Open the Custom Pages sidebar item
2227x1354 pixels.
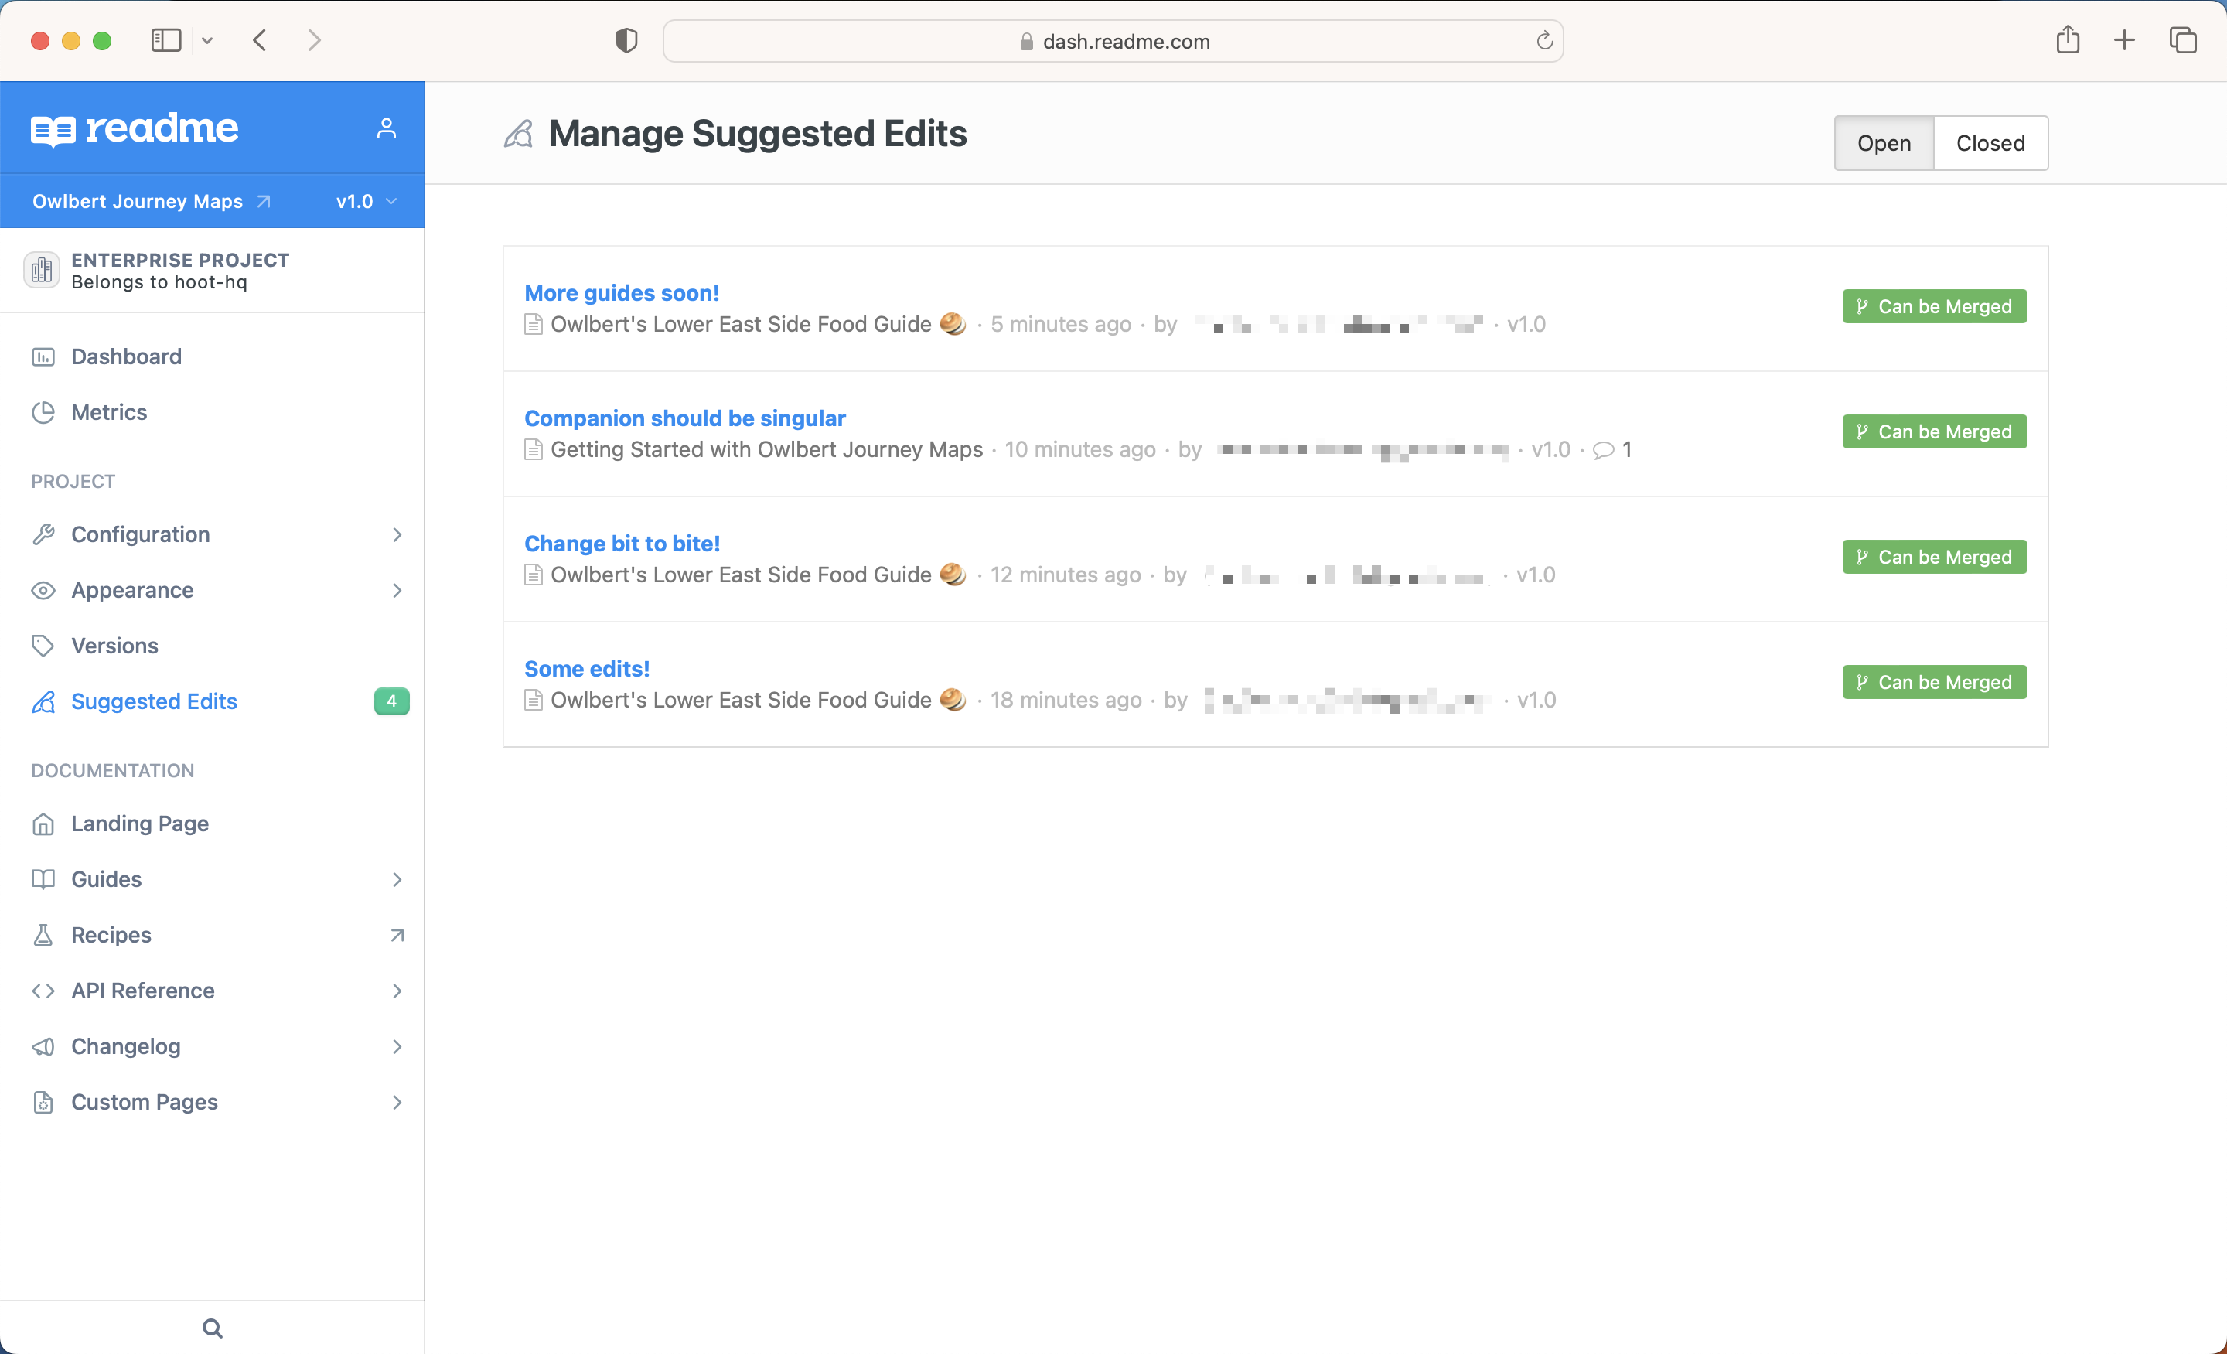(145, 1102)
